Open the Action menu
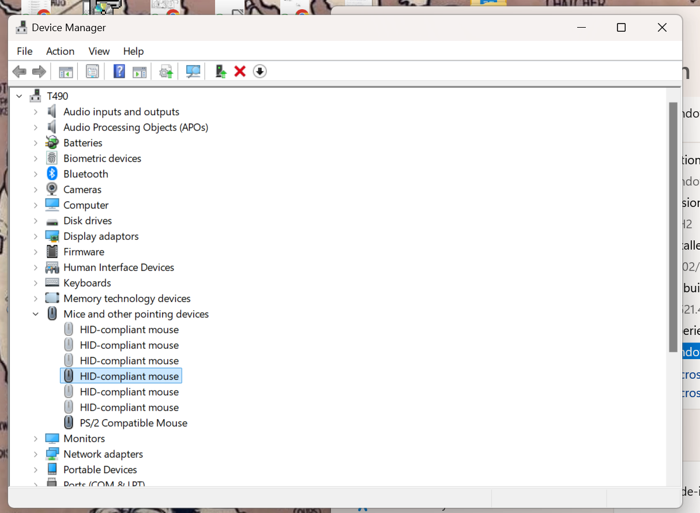Image resolution: width=700 pixels, height=513 pixels. [x=61, y=51]
